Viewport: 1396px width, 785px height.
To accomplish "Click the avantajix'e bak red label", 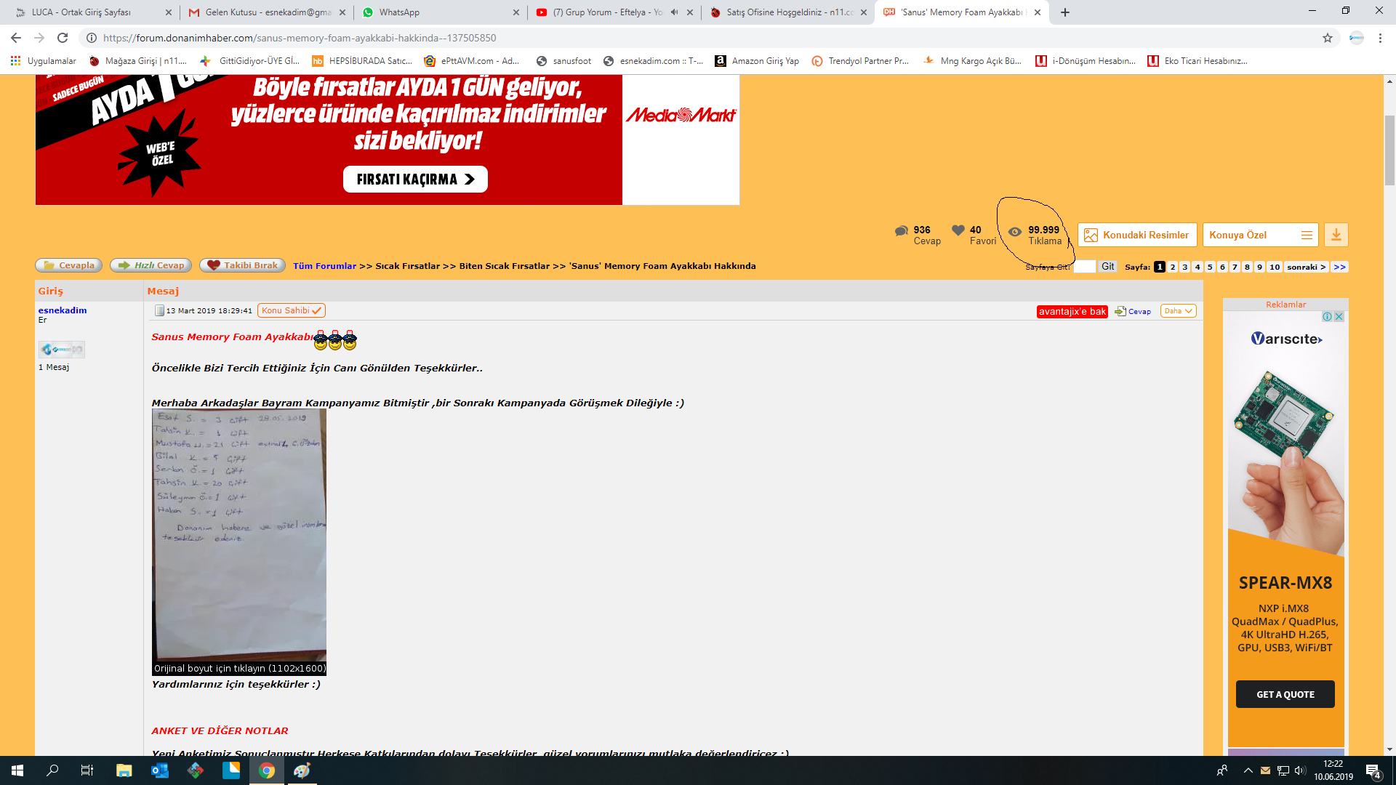I will tap(1072, 311).
